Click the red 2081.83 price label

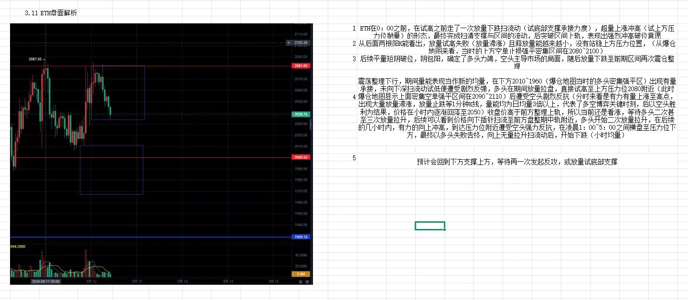(x=301, y=66)
